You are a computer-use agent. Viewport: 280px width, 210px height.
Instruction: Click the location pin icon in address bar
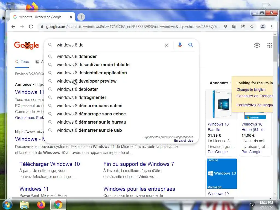click(x=226, y=27)
